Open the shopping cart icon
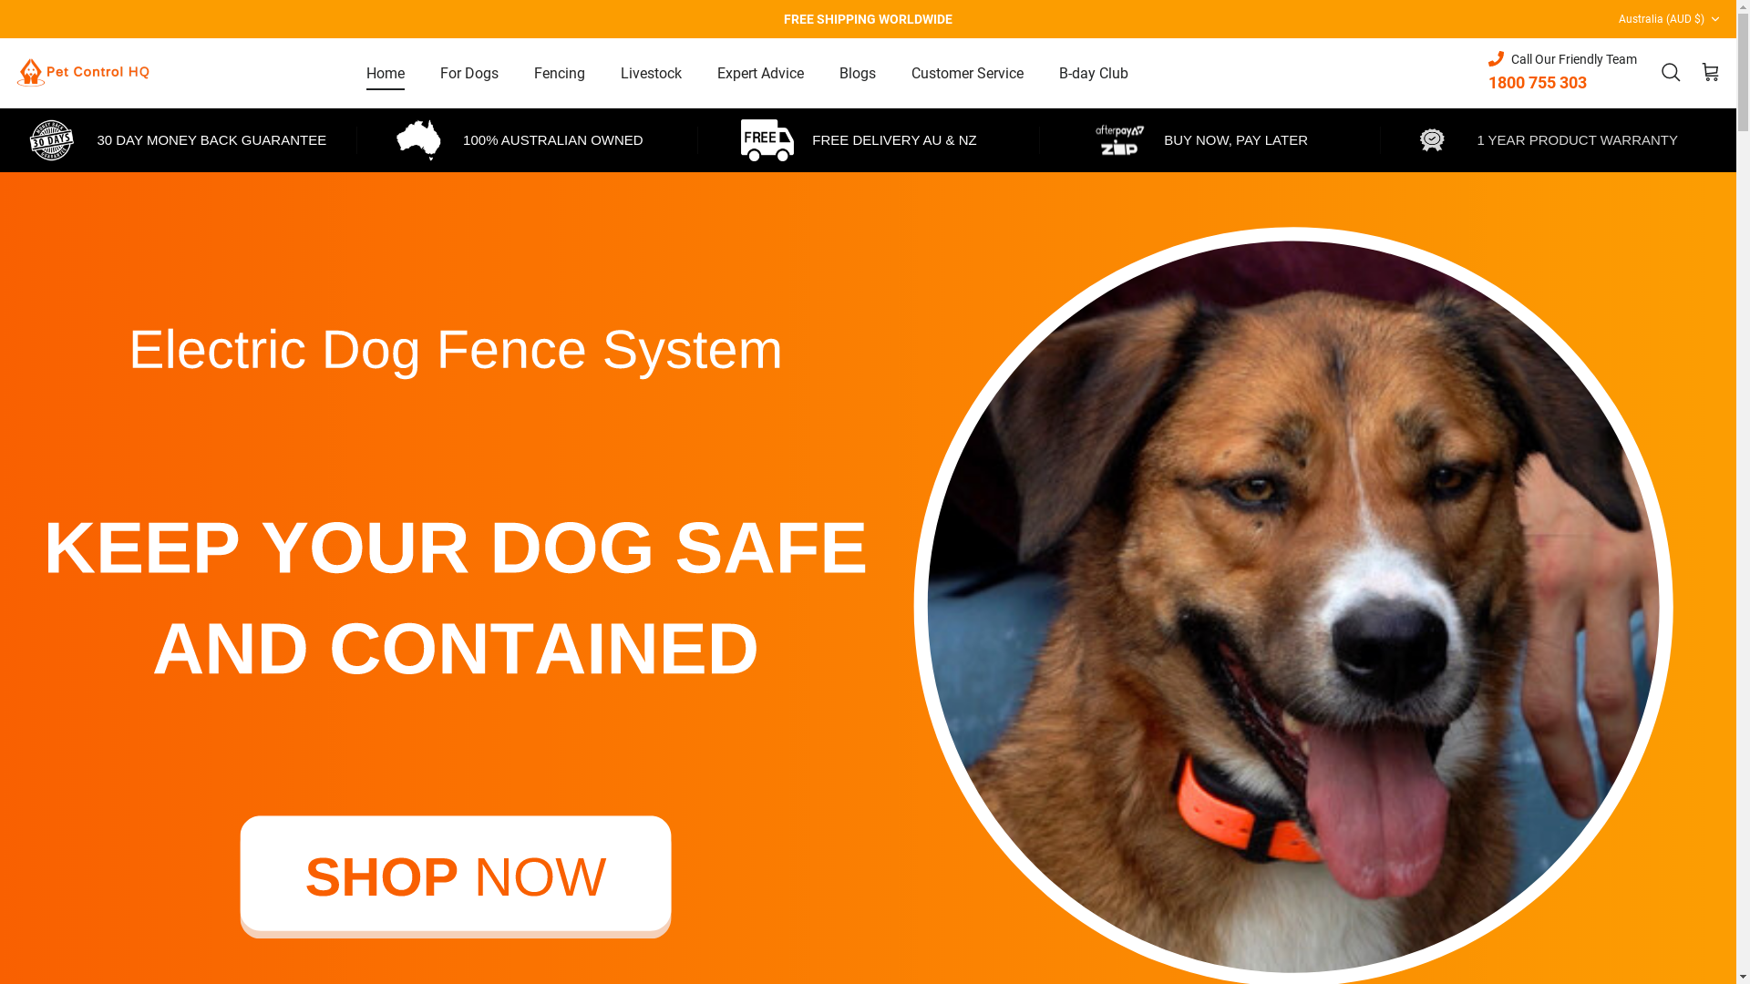The image size is (1750, 984). pyautogui.click(x=1710, y=72)
